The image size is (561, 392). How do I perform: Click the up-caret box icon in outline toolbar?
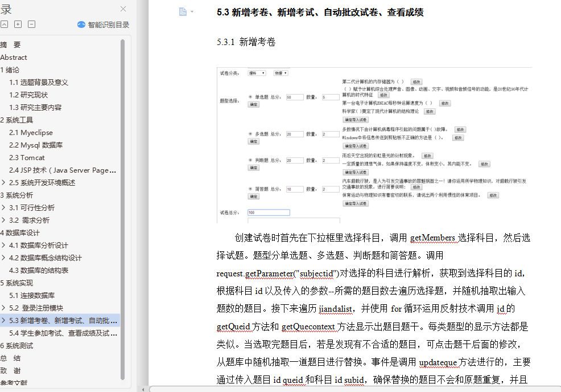tap(5, 24)
